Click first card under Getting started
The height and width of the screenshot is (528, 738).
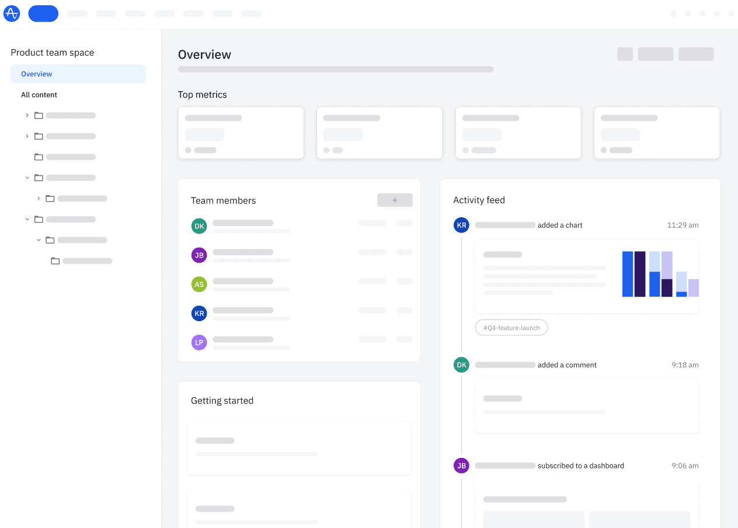pos(299,447)
